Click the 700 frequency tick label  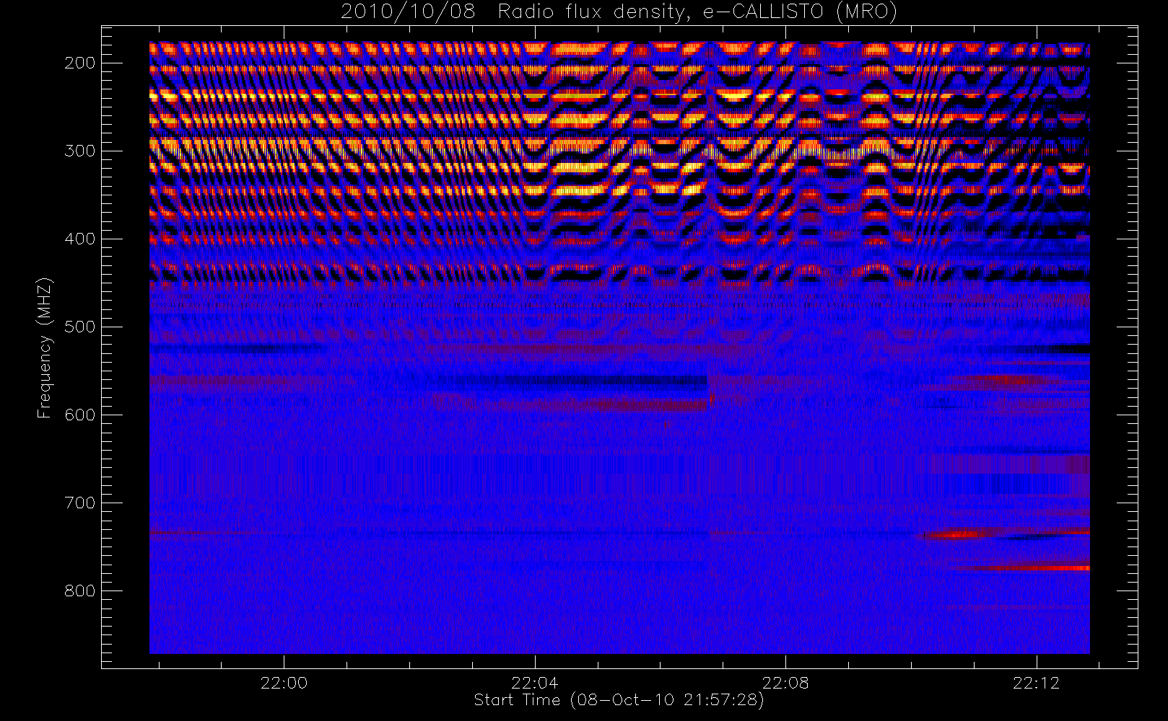[80, 503]
